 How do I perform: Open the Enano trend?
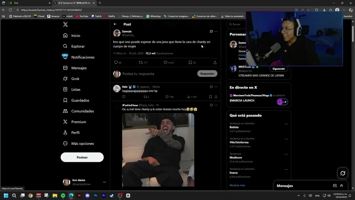coord(234,173)
